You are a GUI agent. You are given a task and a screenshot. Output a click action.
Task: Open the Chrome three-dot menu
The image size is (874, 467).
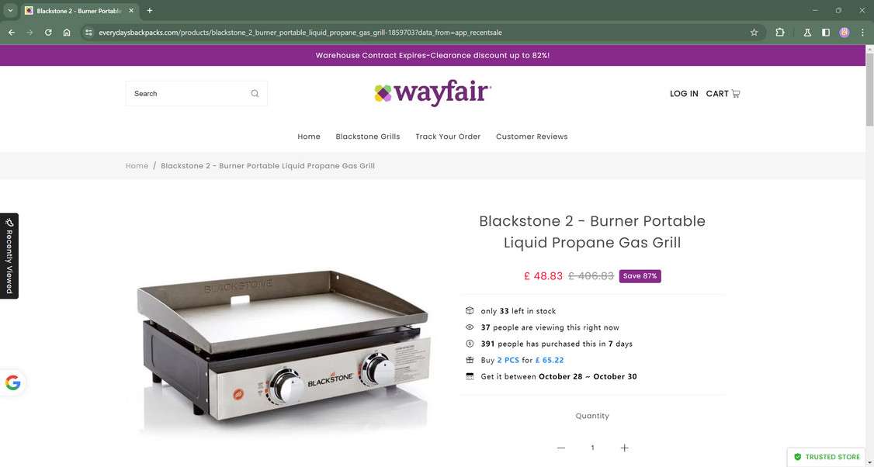[862, 33]
